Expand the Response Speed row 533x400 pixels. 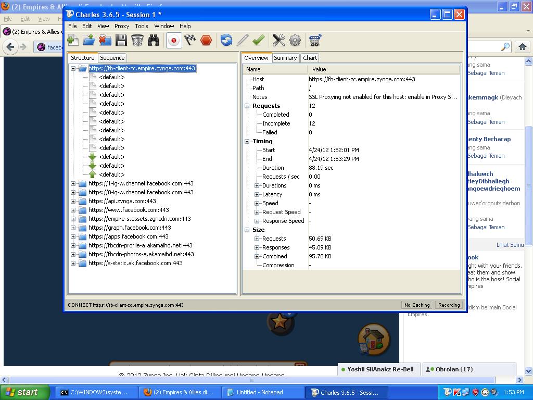click(257, 221)
